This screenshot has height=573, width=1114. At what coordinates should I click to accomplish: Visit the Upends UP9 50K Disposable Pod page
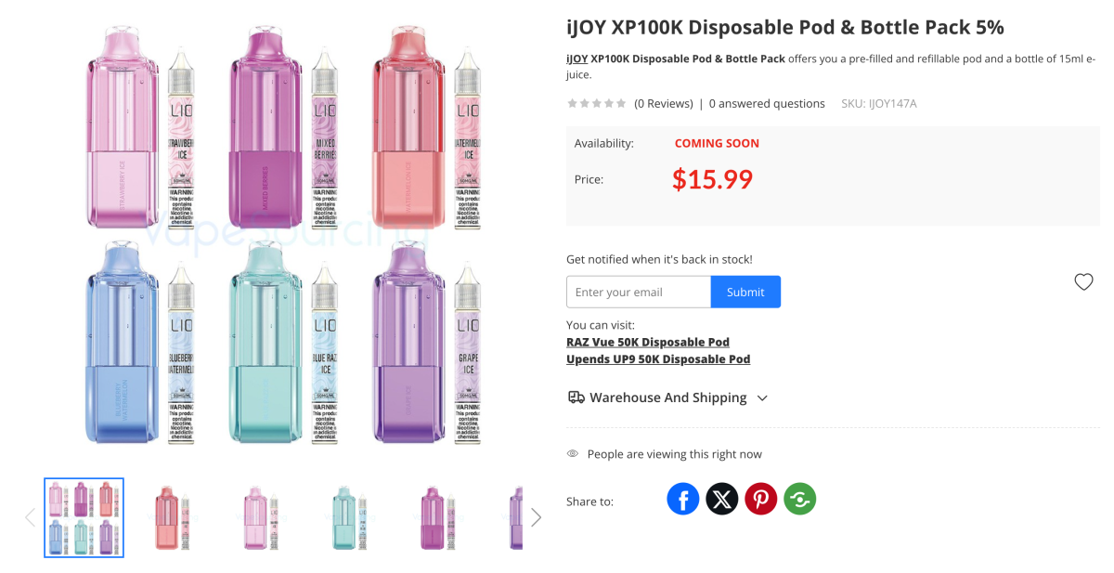click(x=658, y=358)
